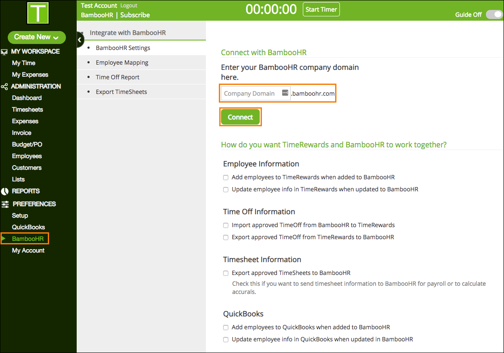Click the Company Domain input field

(x=255, y=93)
